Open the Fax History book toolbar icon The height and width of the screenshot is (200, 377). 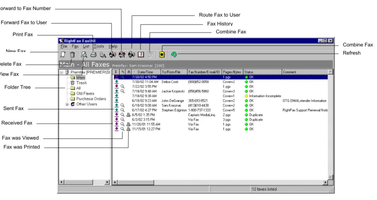pyautogui.click(x=141, y=55)
